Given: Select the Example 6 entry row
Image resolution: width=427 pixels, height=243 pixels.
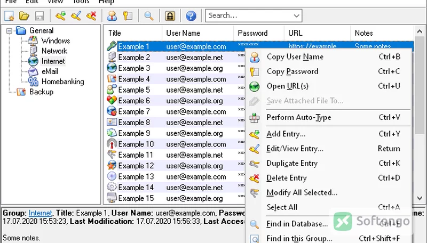Looking at the screenshot, I should point(176,101).
